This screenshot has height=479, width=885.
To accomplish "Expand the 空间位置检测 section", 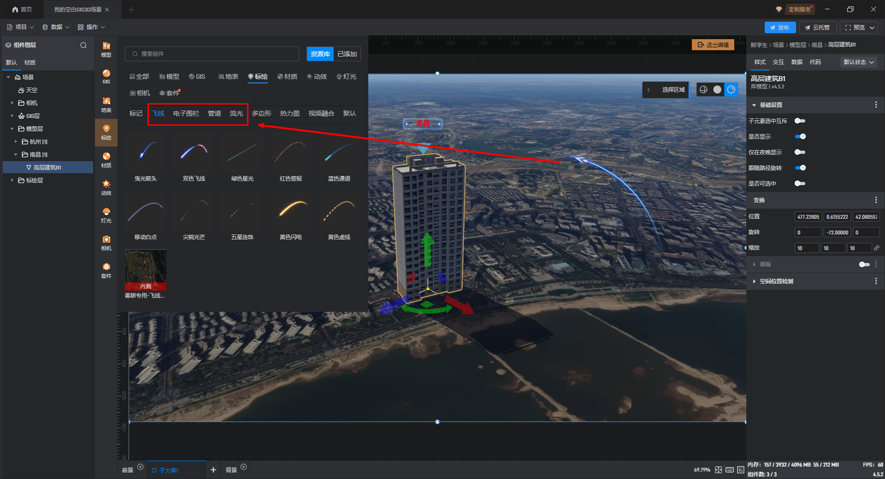I will click(754, 281).
